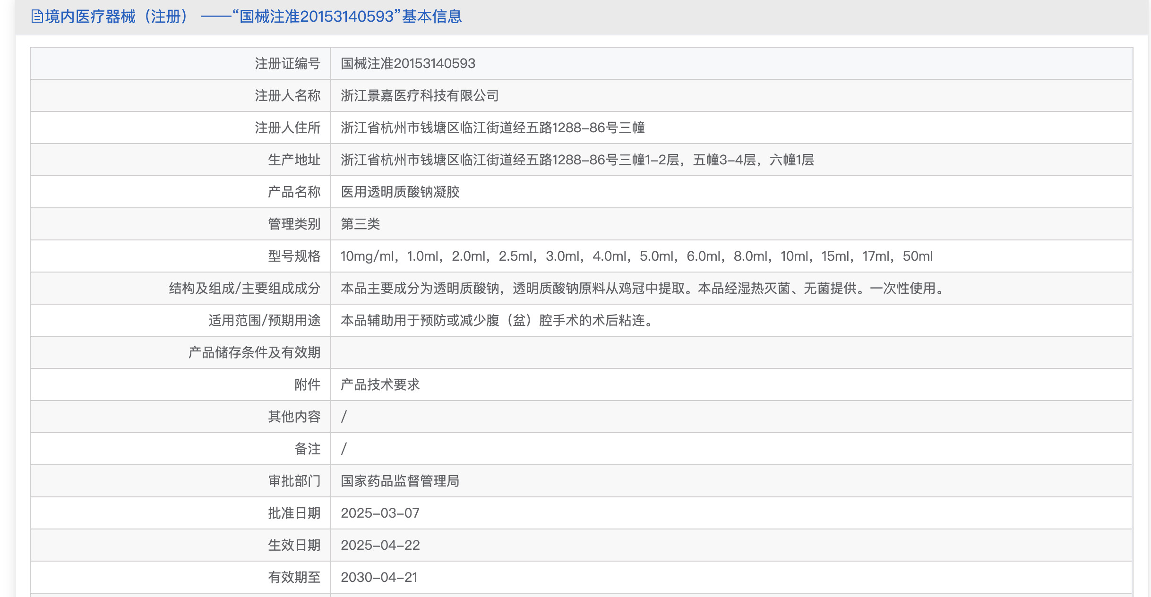The image size is (1151, 597).
Task: Click the 生产地址 production address value
Action: coord(577,160)
